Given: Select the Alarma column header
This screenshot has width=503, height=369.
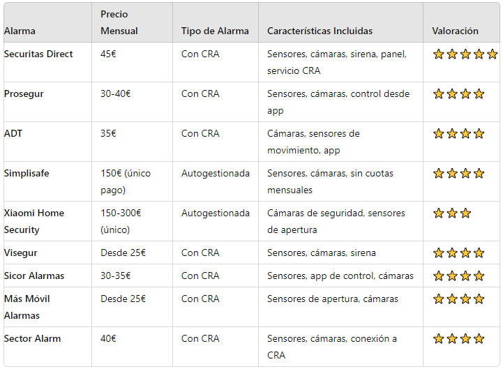Looking at the screenshot, I should point(20,31).
